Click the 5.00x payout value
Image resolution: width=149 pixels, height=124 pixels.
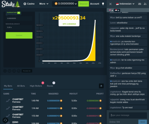74,101
